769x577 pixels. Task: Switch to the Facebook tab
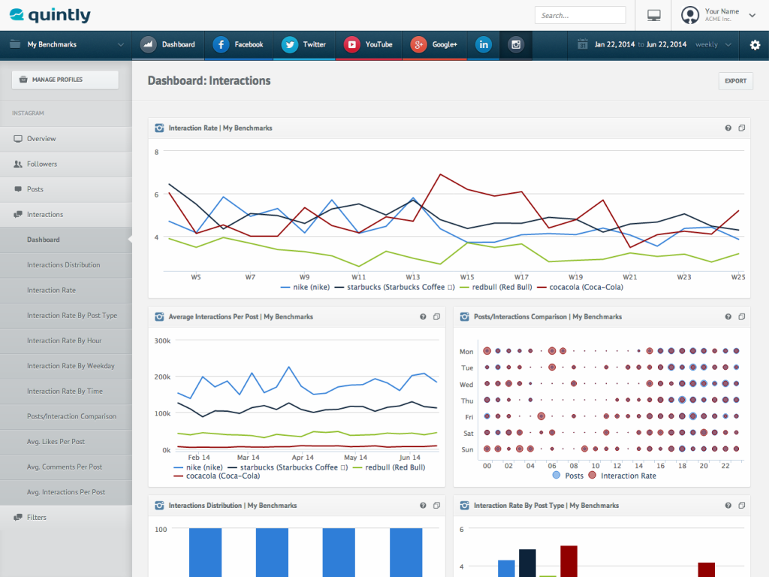(238, 44)
